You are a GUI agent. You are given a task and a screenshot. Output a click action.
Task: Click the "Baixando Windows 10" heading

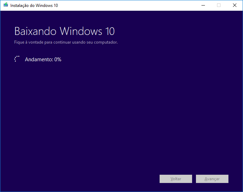tap(64, 31)
